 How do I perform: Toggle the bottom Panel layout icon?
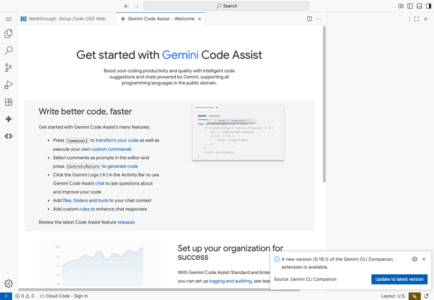pos(420,6)
